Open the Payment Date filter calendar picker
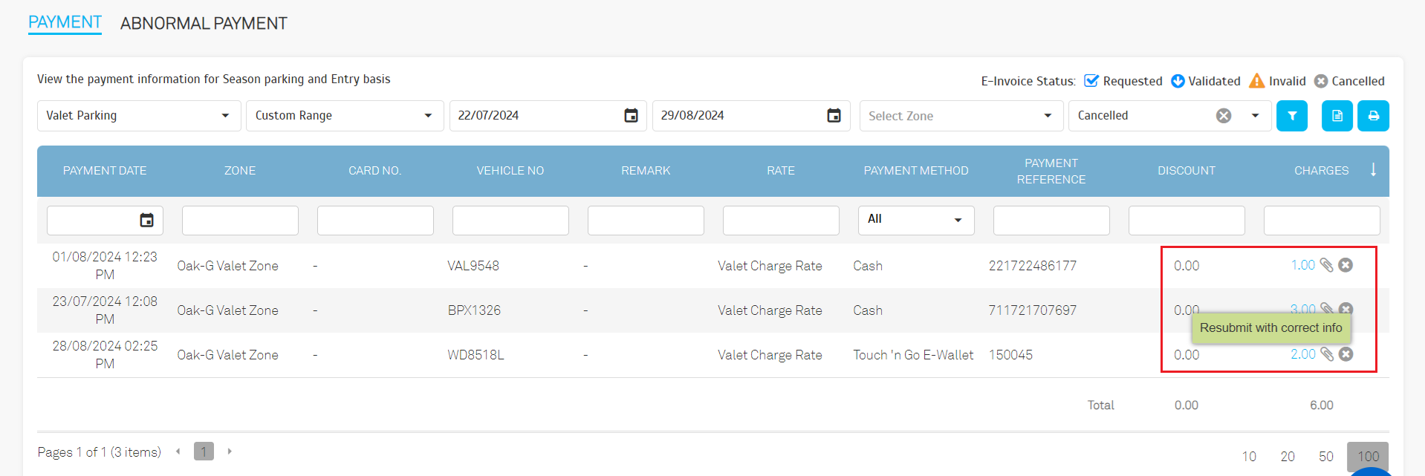 pos(147,221)
